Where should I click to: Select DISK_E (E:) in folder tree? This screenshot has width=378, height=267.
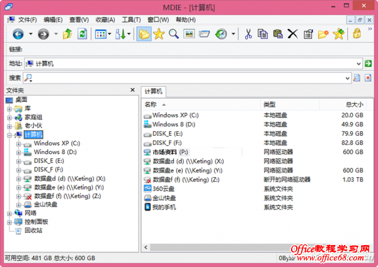(x=49, y=161)
